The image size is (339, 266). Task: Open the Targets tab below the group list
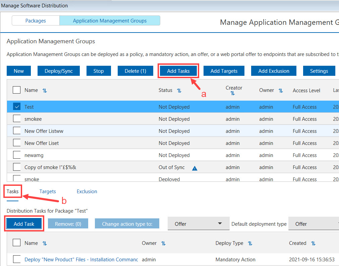click(48, 191)
